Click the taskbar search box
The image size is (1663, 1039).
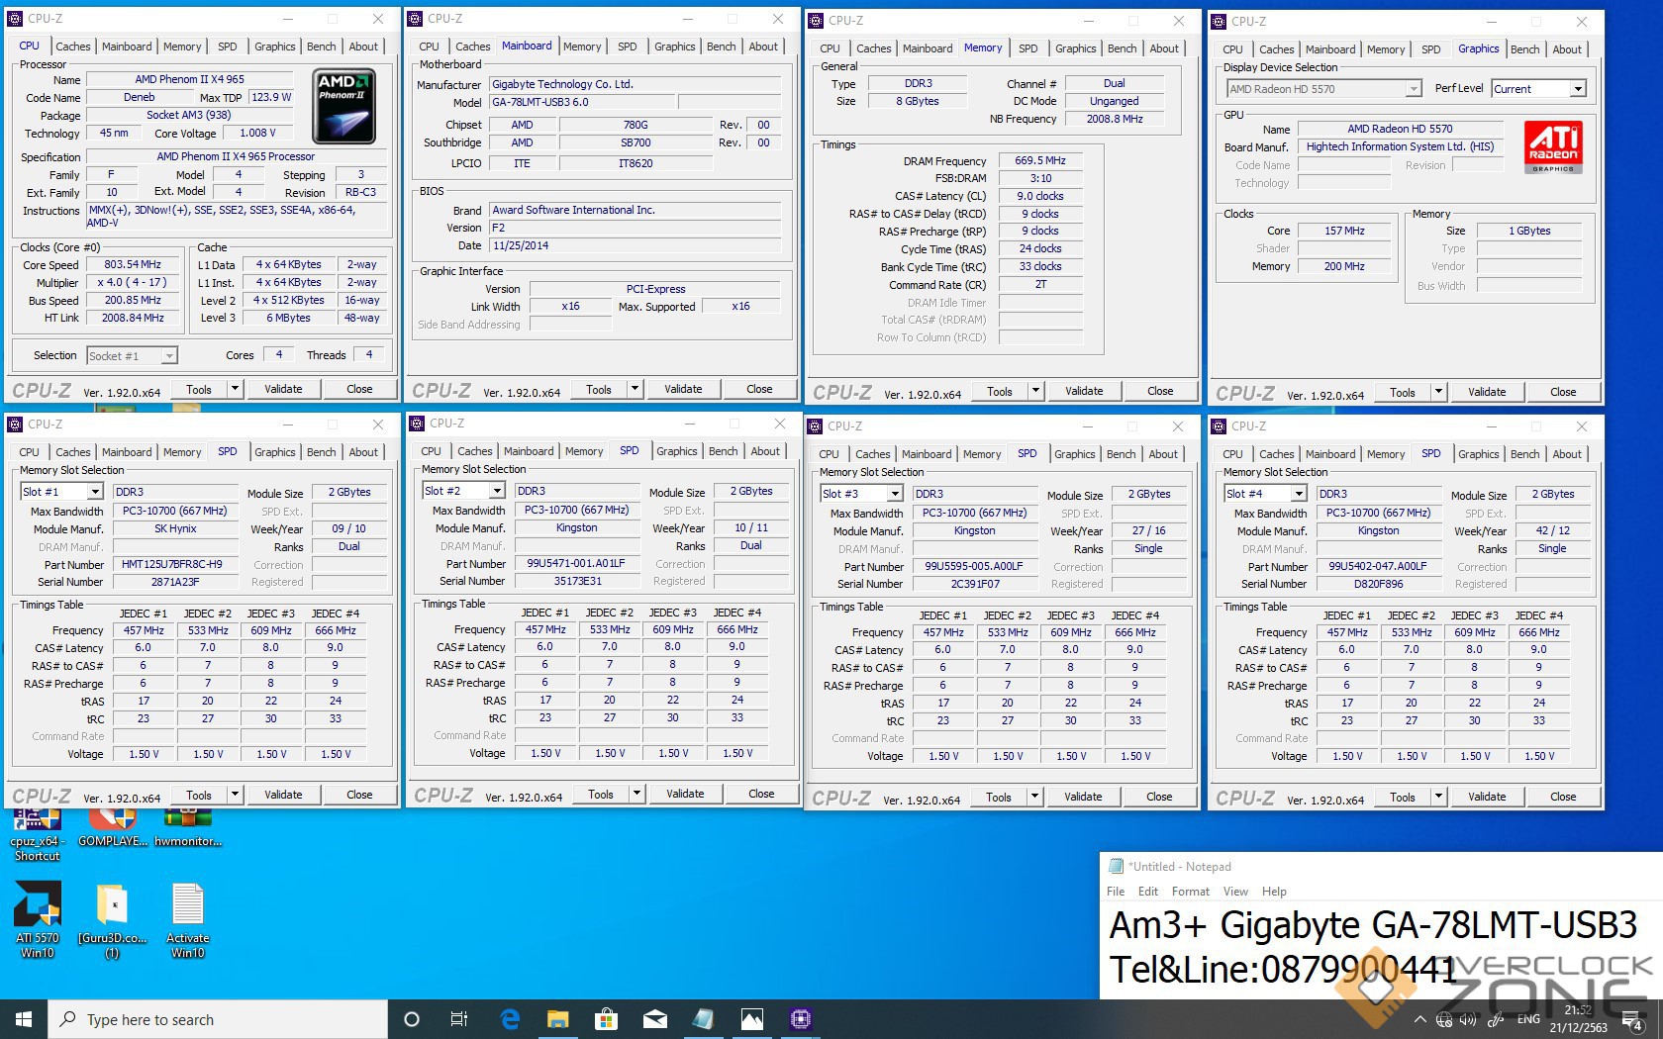pos(218,1019)
